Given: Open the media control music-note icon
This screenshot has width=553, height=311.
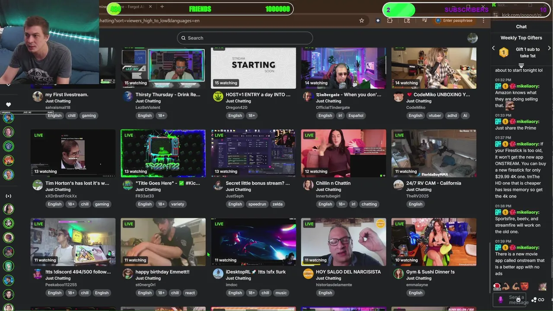Looking at the screenshot, I should 425,20.
